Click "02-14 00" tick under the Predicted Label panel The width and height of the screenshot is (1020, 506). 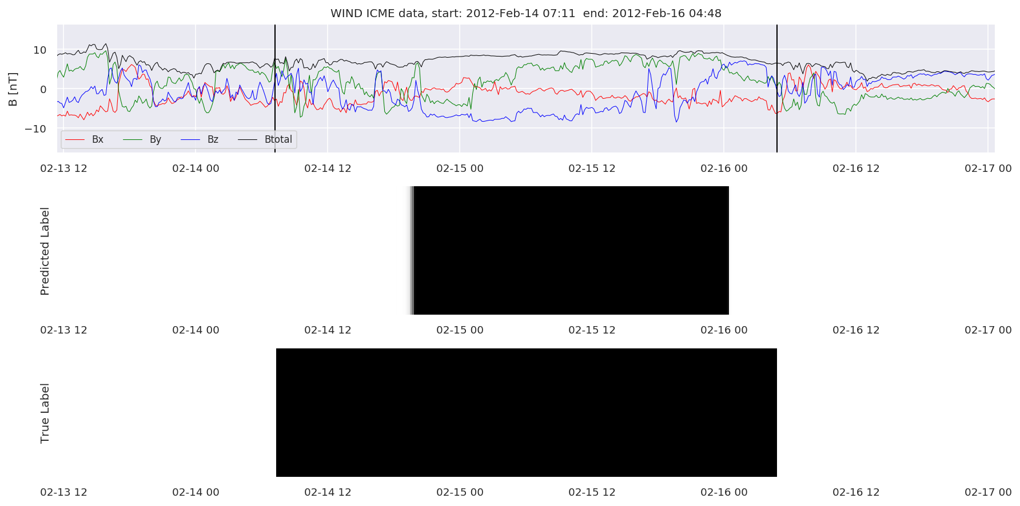196,330
